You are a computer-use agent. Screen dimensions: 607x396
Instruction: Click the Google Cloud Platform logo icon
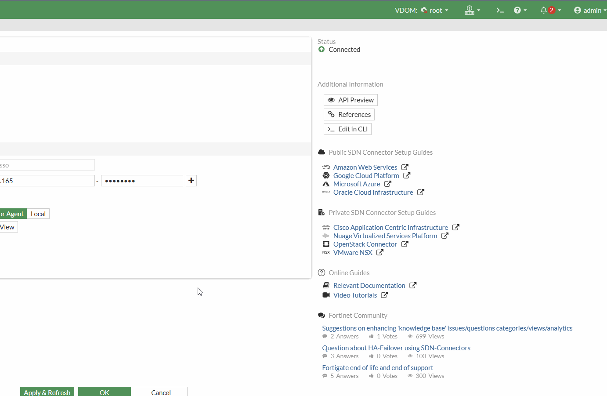(326, 175)
